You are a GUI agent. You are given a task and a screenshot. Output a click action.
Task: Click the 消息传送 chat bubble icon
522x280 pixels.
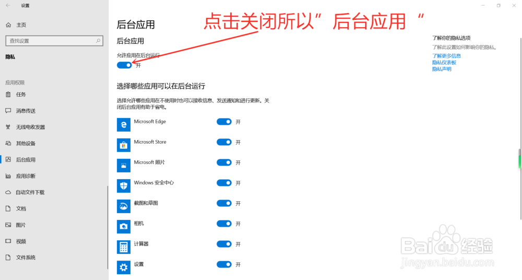tap(8, 111)
